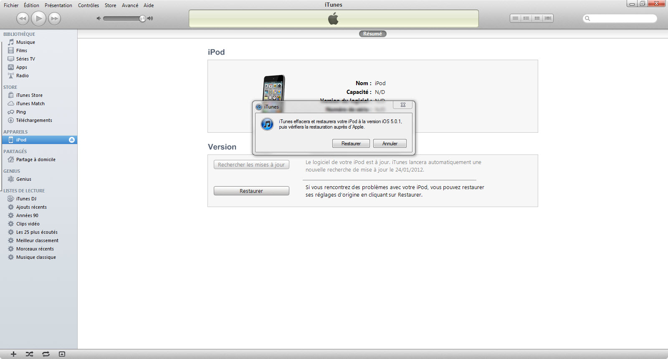Select the iPod device in Appareils
The width and height of the screenshot is (668, 359).
pos(38,140)
